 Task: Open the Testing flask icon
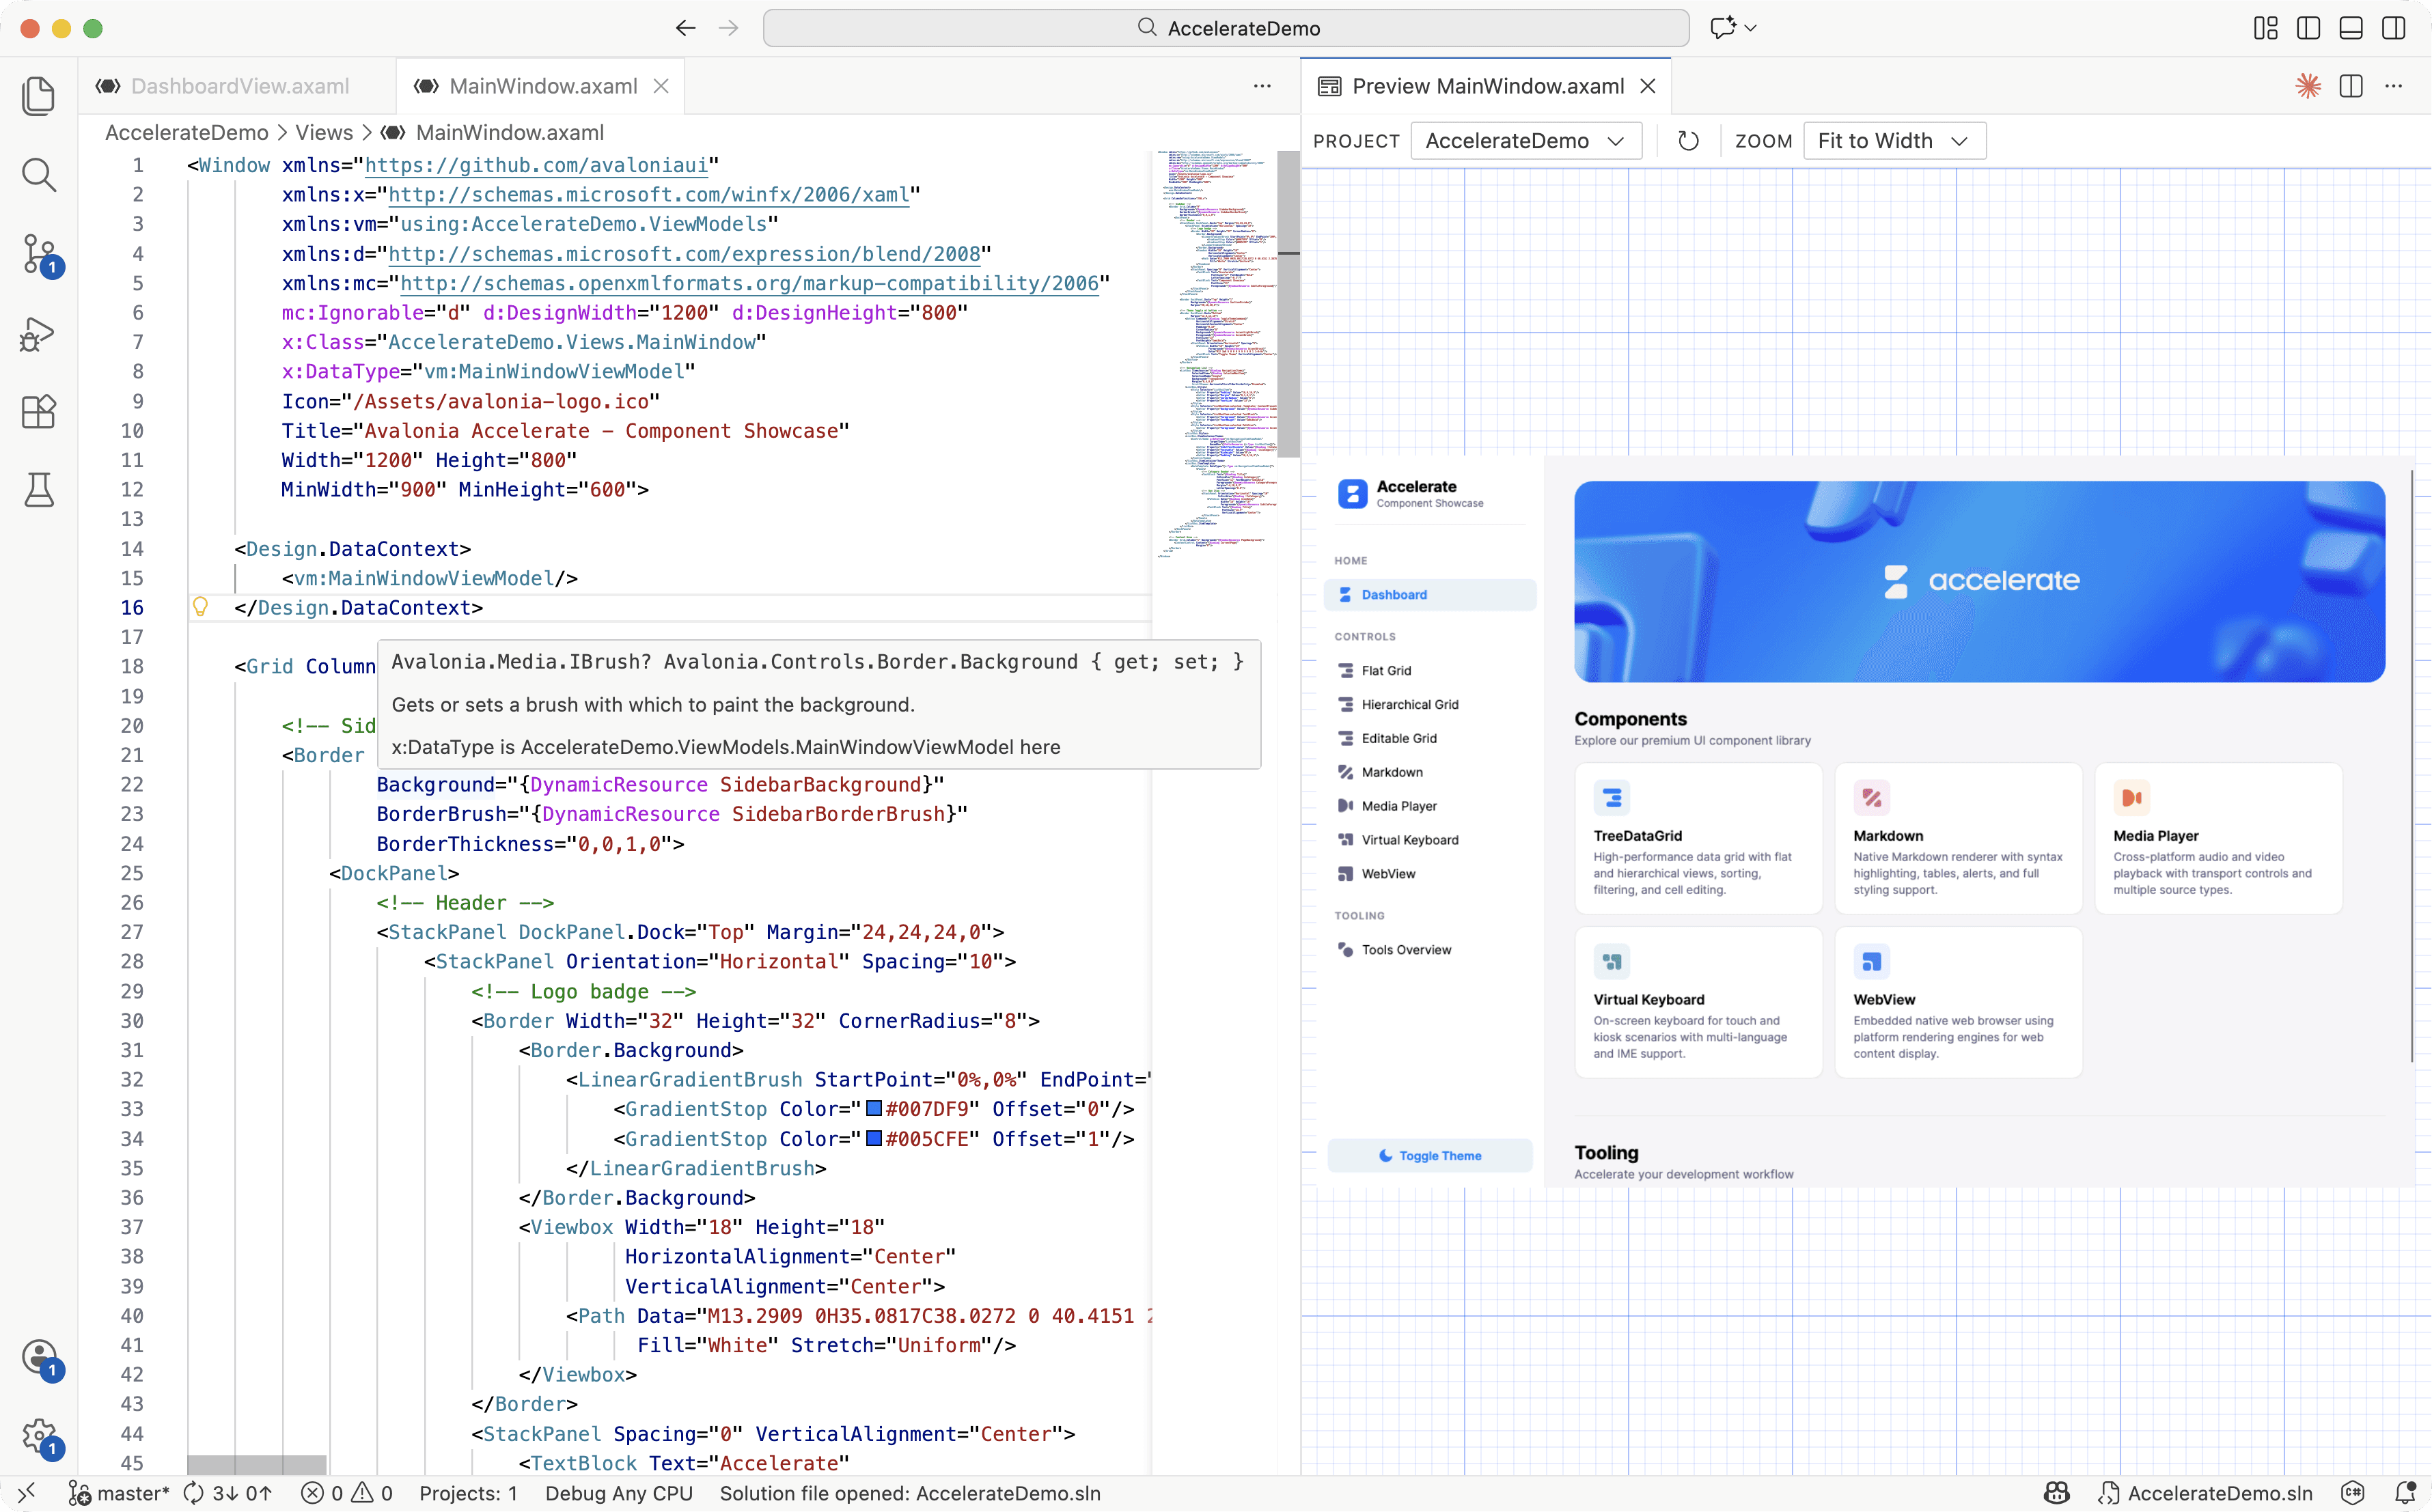pos(38,490)
